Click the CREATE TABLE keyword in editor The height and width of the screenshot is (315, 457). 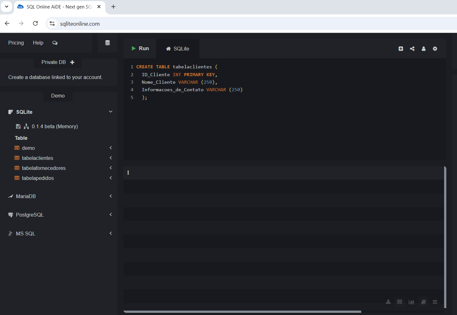(x=153, y=67)
